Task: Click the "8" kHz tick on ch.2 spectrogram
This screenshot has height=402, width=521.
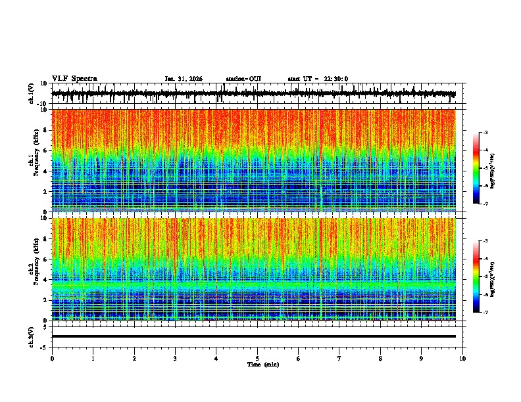Action: pyautogui.click(x=45, y=239)
